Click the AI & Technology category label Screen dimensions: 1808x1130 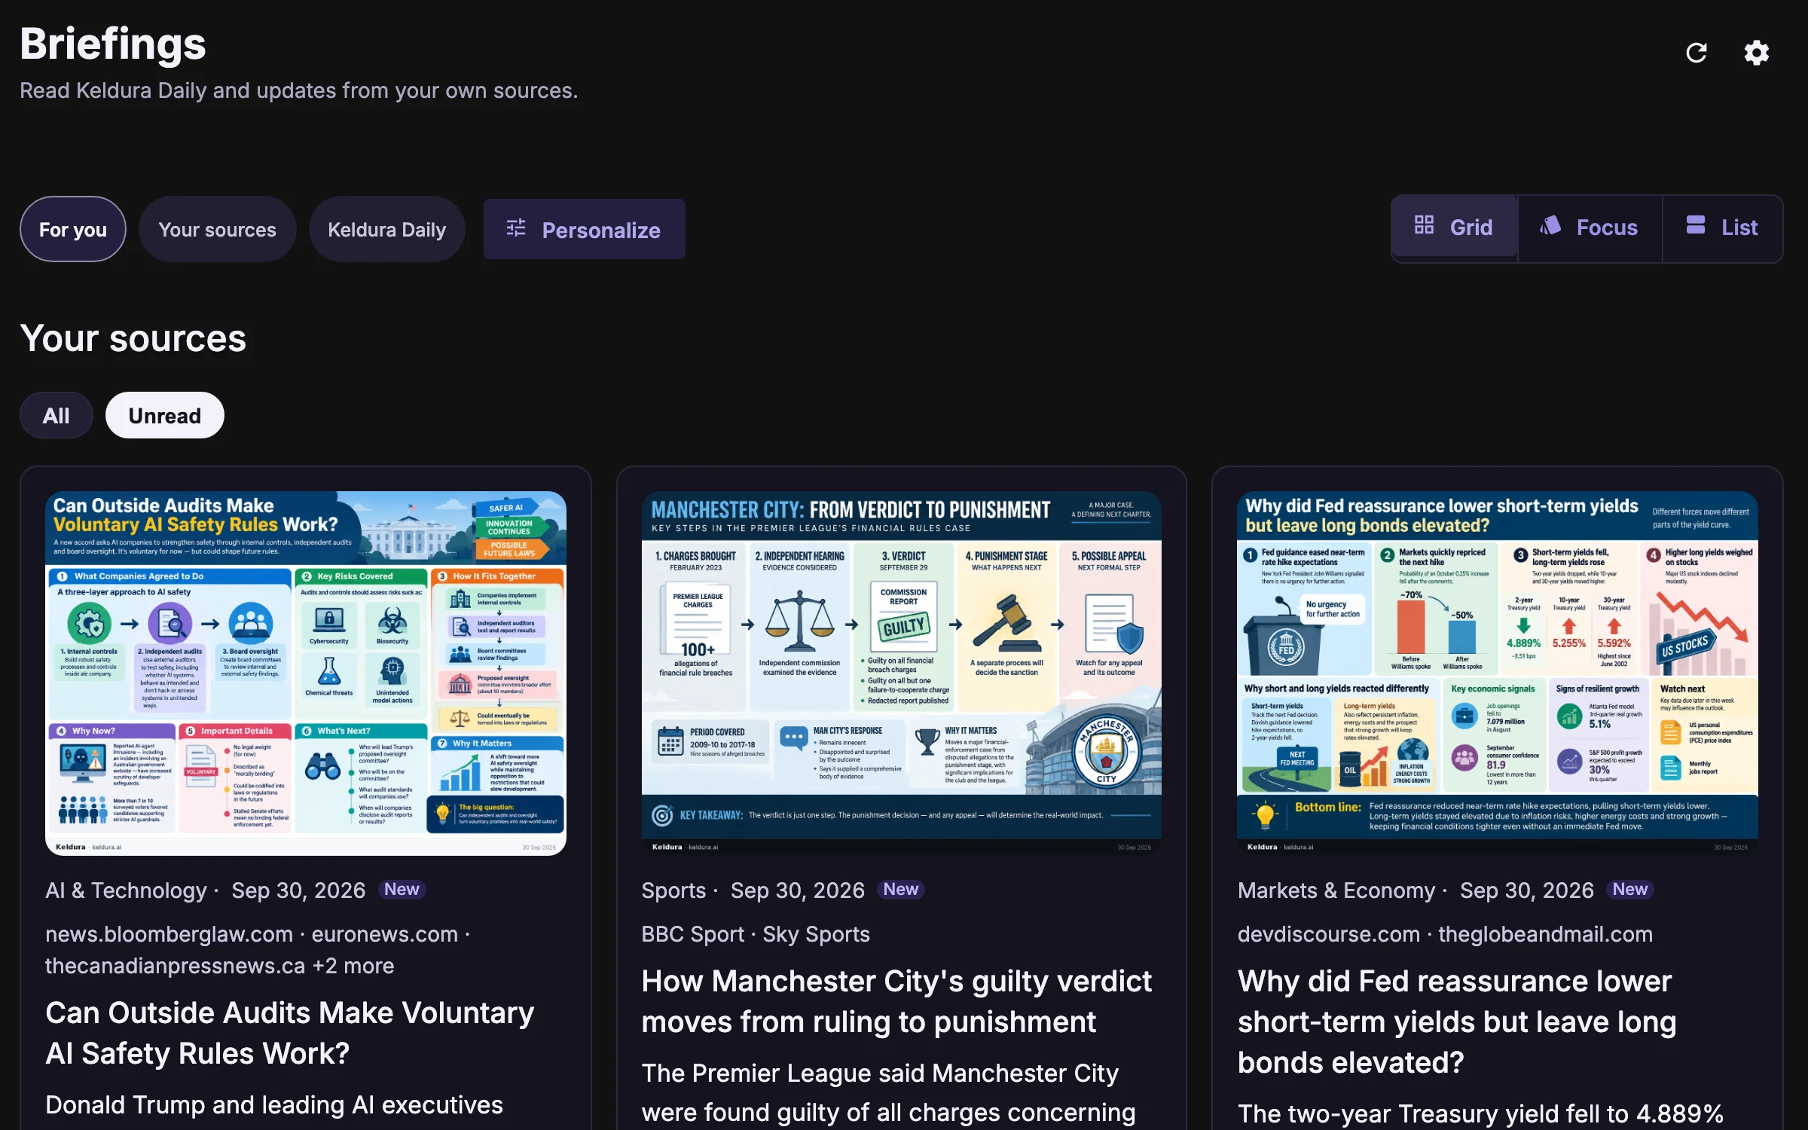126,890
